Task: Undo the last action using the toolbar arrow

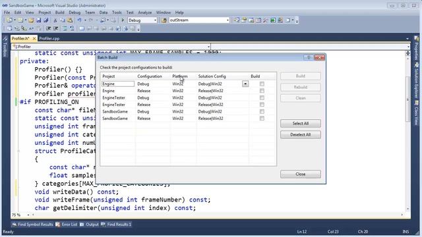Action: pyautogui.click(x=79, y=20)
